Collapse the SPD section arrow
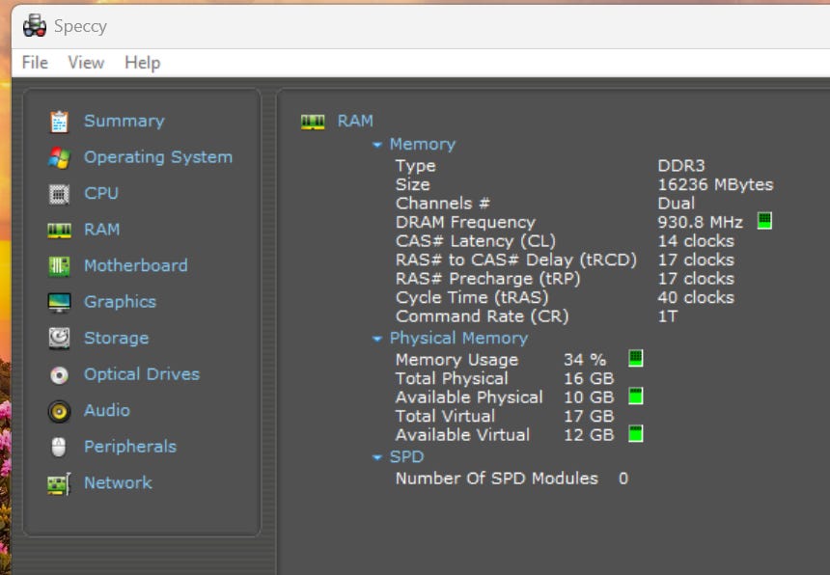830x575 pixels. pyautogui.click(x=377, y=457)
